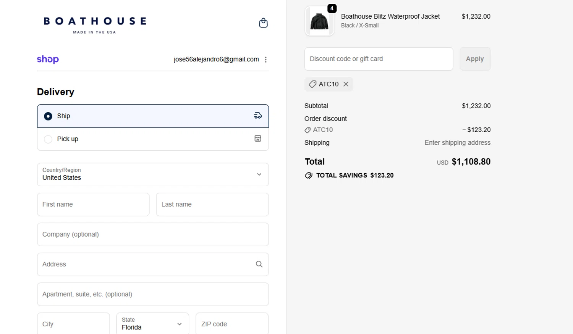The image size is (573, 334).
Task: Click the shipping truck icon
Action: click(258, 116)
